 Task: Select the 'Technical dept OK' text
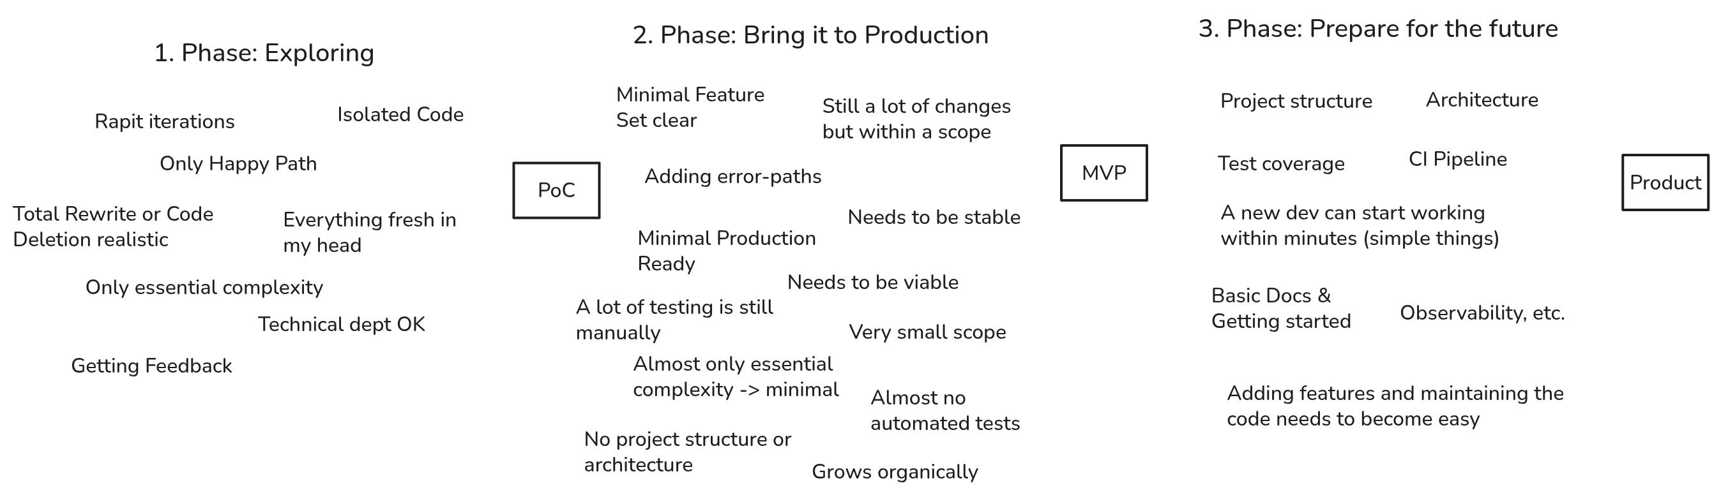[x=342, y=324]
